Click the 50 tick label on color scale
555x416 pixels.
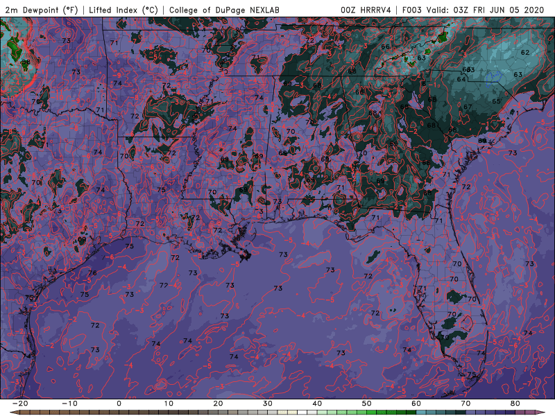click(367, 404)
